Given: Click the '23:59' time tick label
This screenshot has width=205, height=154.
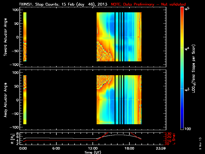Looking at the screenshot, I should (x=161, y=148).
